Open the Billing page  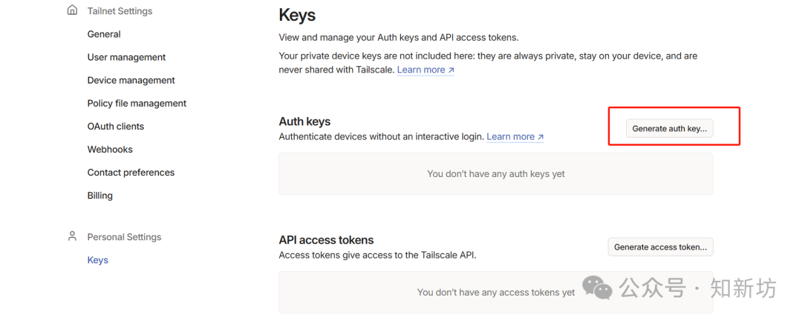click(100, 196)
